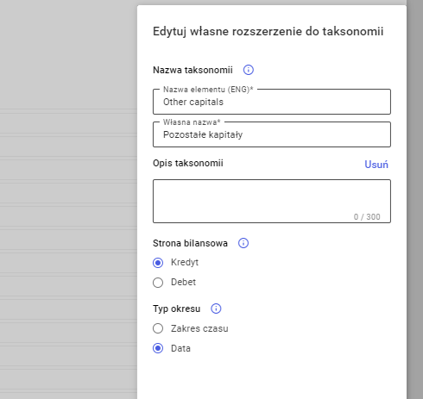The width and height of the screenshot is (423, 399).
Task: Open the Strona bilansowa info tooltip icon
Action: pos(243,243)
